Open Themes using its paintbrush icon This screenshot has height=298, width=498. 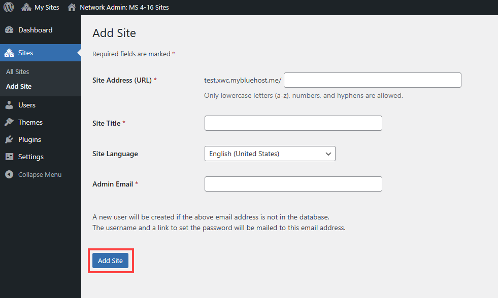11,122
